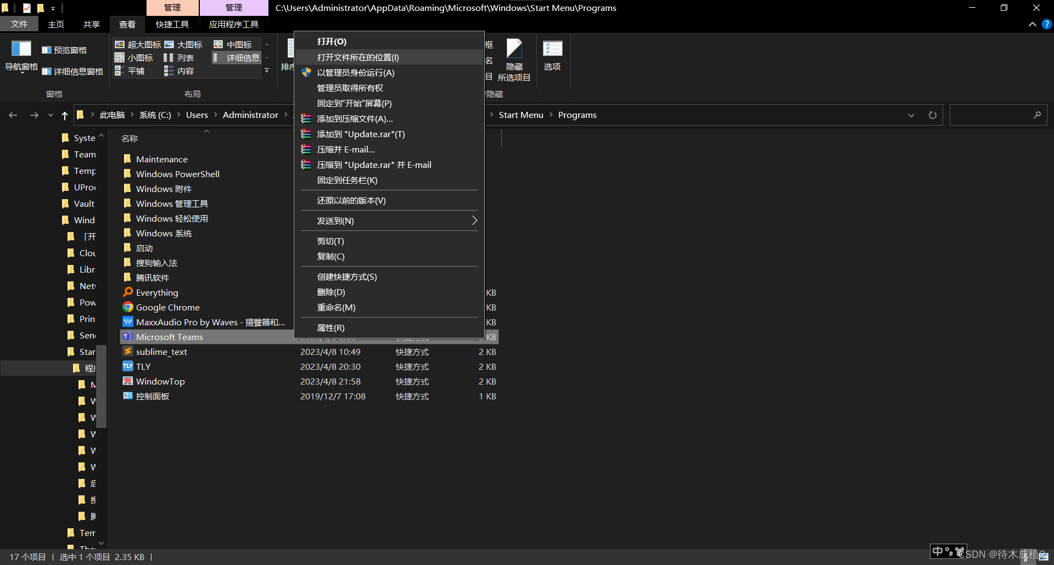Click the Administrator breadcrumb segment
This screenshot has width=1054, height=565.
point(250,115)
